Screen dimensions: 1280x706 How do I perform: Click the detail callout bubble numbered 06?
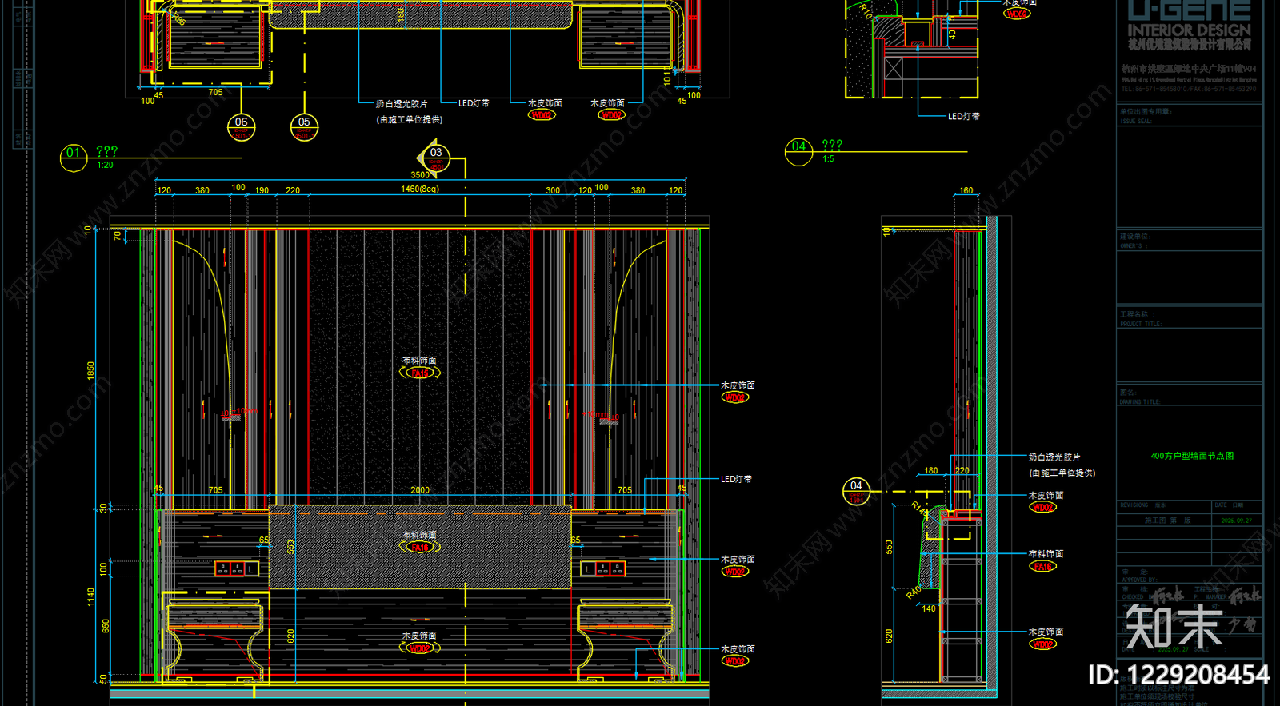(x=242, y=127)
